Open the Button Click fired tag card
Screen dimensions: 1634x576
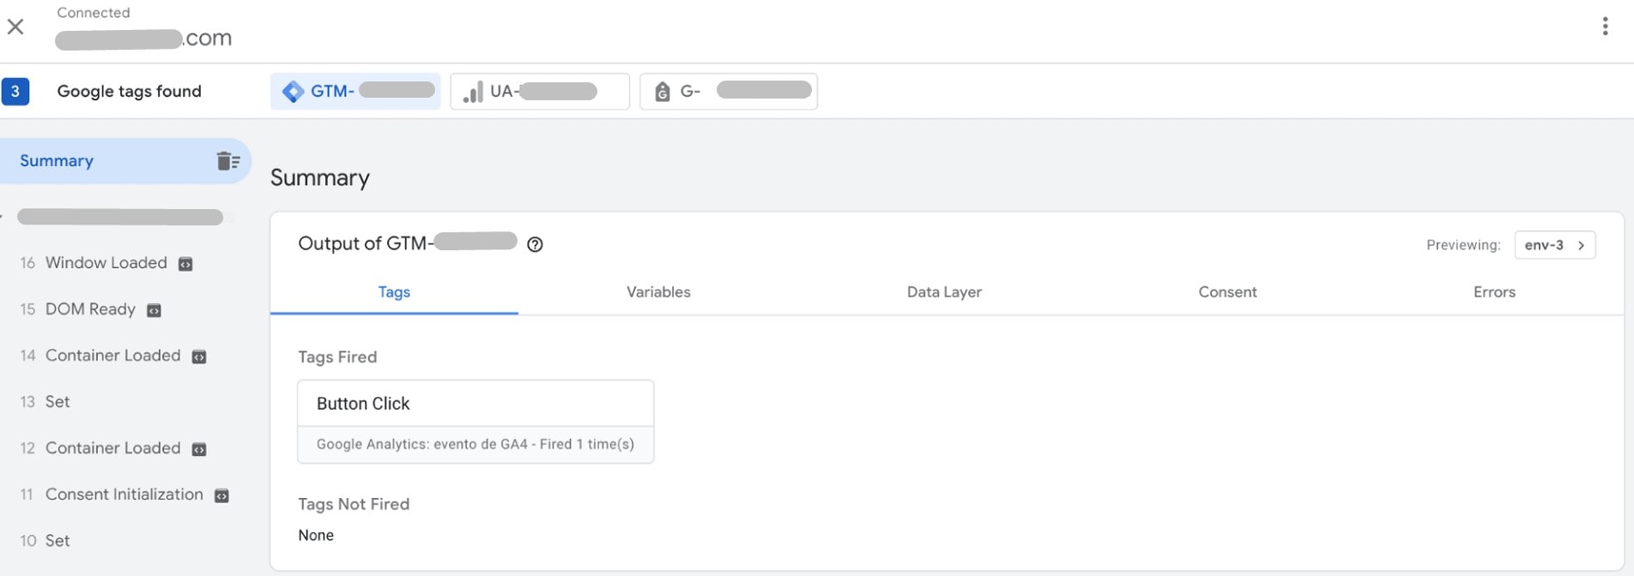[x=475, y=422]
